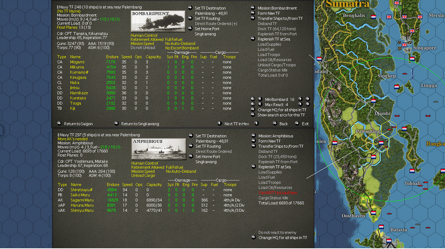Click the Dutch flag icon near Djambi

[373, 101]
